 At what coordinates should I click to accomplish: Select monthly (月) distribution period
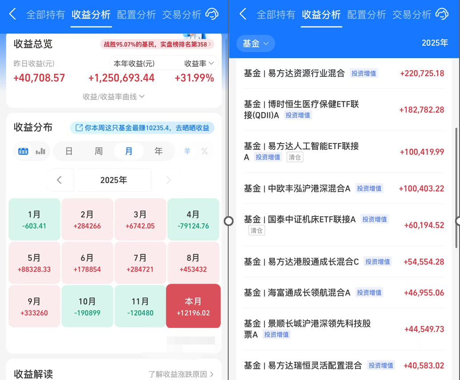pos(129,151)
